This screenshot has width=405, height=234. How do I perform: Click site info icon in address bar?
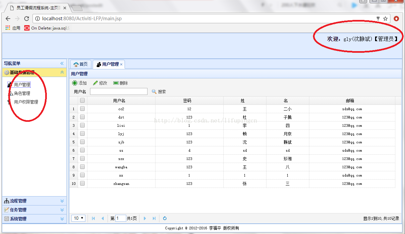point(38,19)
